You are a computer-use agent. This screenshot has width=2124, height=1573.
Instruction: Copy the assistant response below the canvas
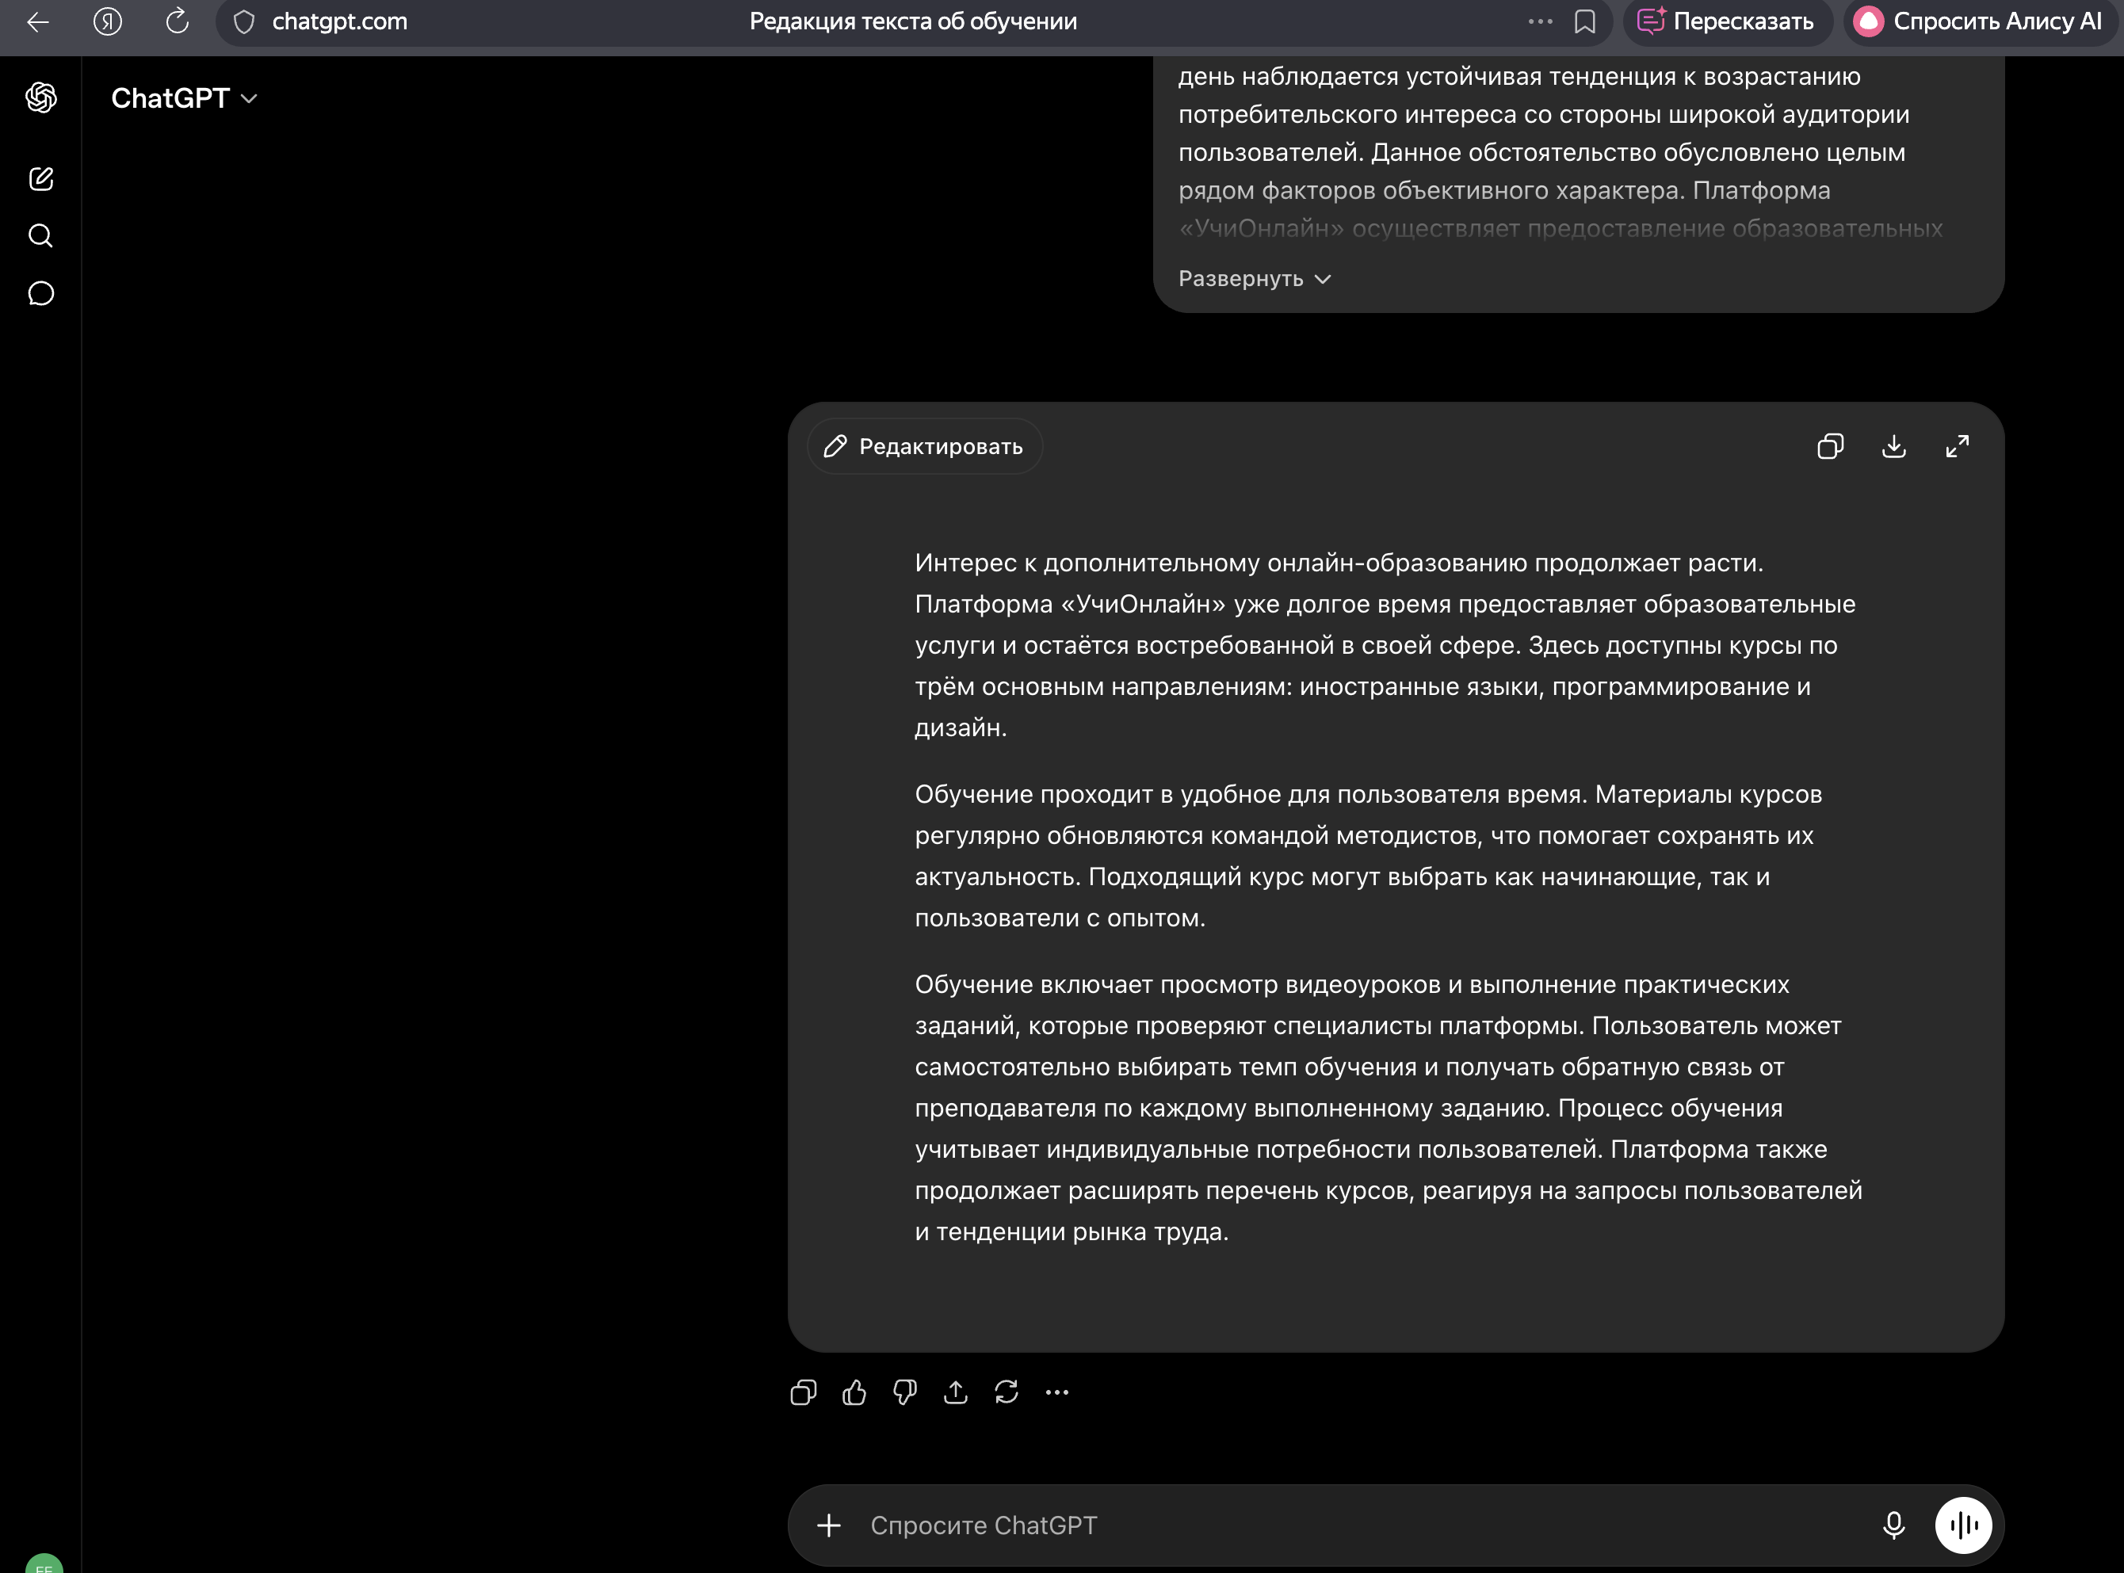[x=804, y=1392]
